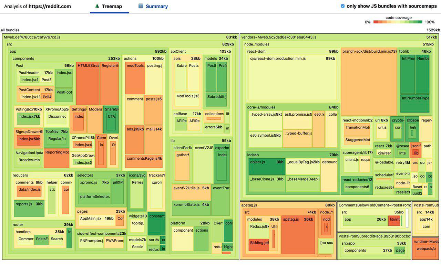Click the Register block in components
Image resolution: width=441 pixels, height=265 pixels.
coord(110,84)
